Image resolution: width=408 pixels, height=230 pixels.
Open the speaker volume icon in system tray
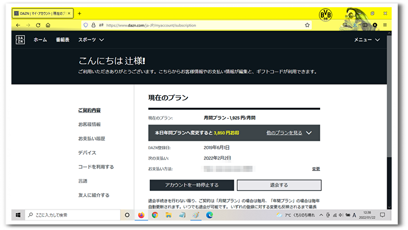[340, 215]
